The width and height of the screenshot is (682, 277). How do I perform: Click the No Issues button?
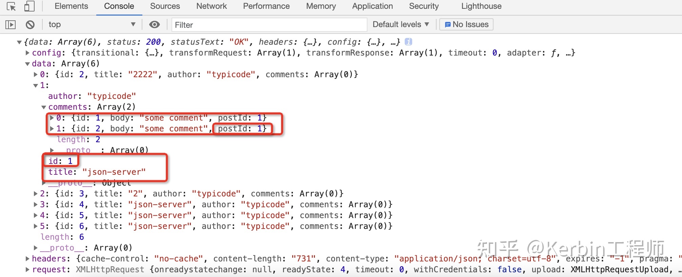pyautogui.click(x=466, y=24)
